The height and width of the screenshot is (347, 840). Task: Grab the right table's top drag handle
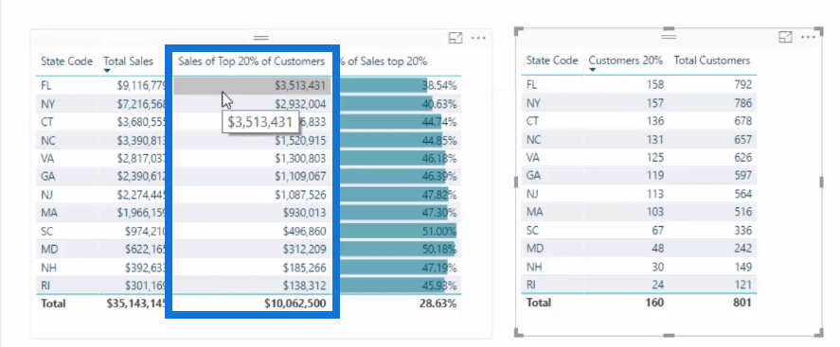coord(669,36)
